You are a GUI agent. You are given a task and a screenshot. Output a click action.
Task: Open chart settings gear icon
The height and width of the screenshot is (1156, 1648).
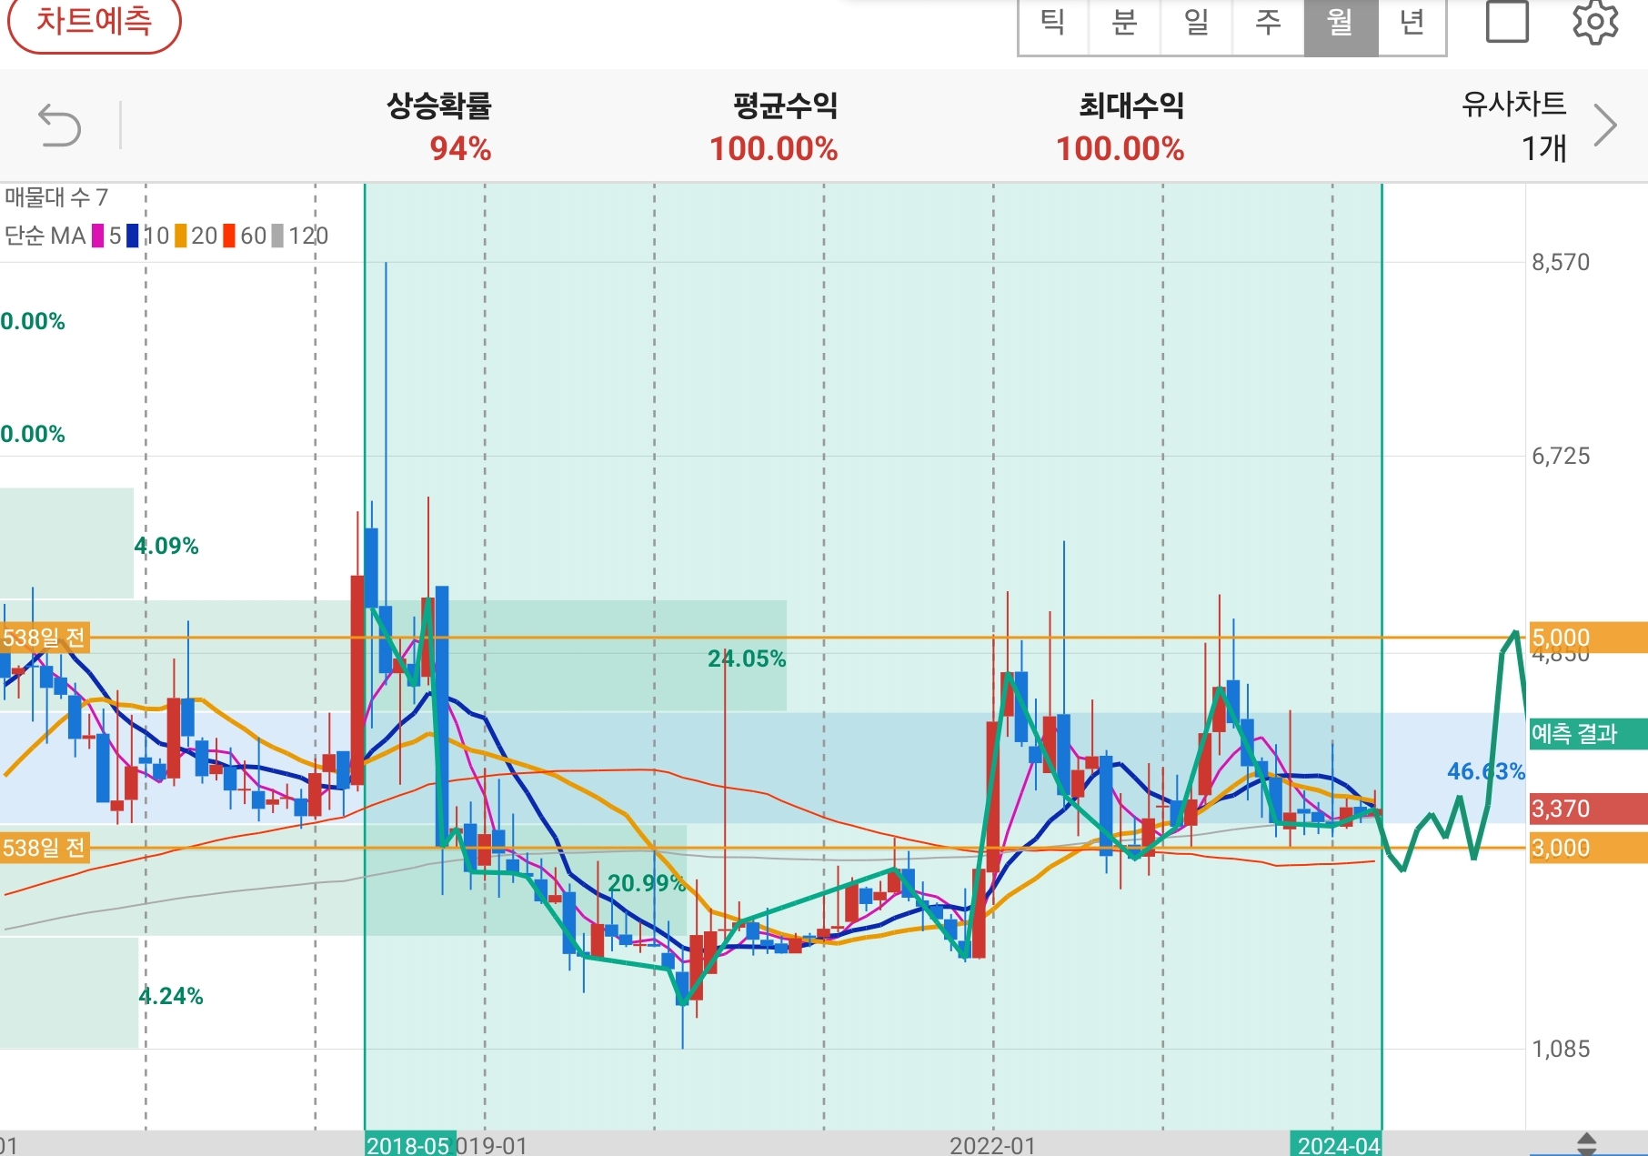pyautogui.click(x=1596, y=21)
